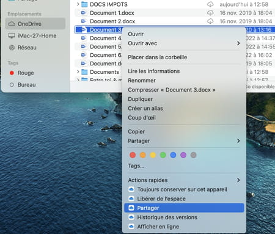Click cloud download icon for DOCS IMPOTS
The height and width of the screenshot is (234, 275).
(210, 4)
